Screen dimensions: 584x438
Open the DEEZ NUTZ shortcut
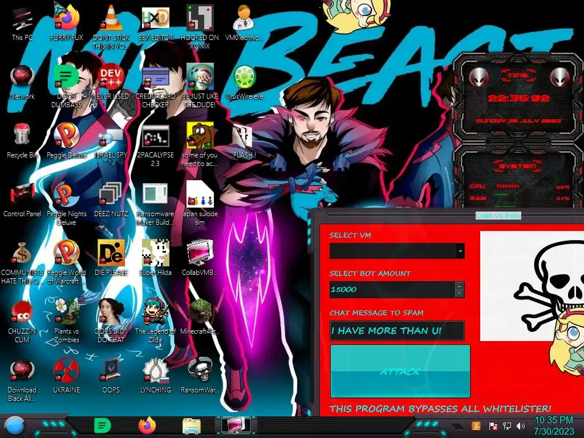[111, 200]
